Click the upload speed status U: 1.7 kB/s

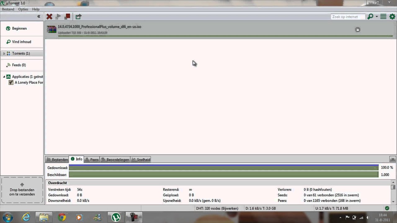332,208
